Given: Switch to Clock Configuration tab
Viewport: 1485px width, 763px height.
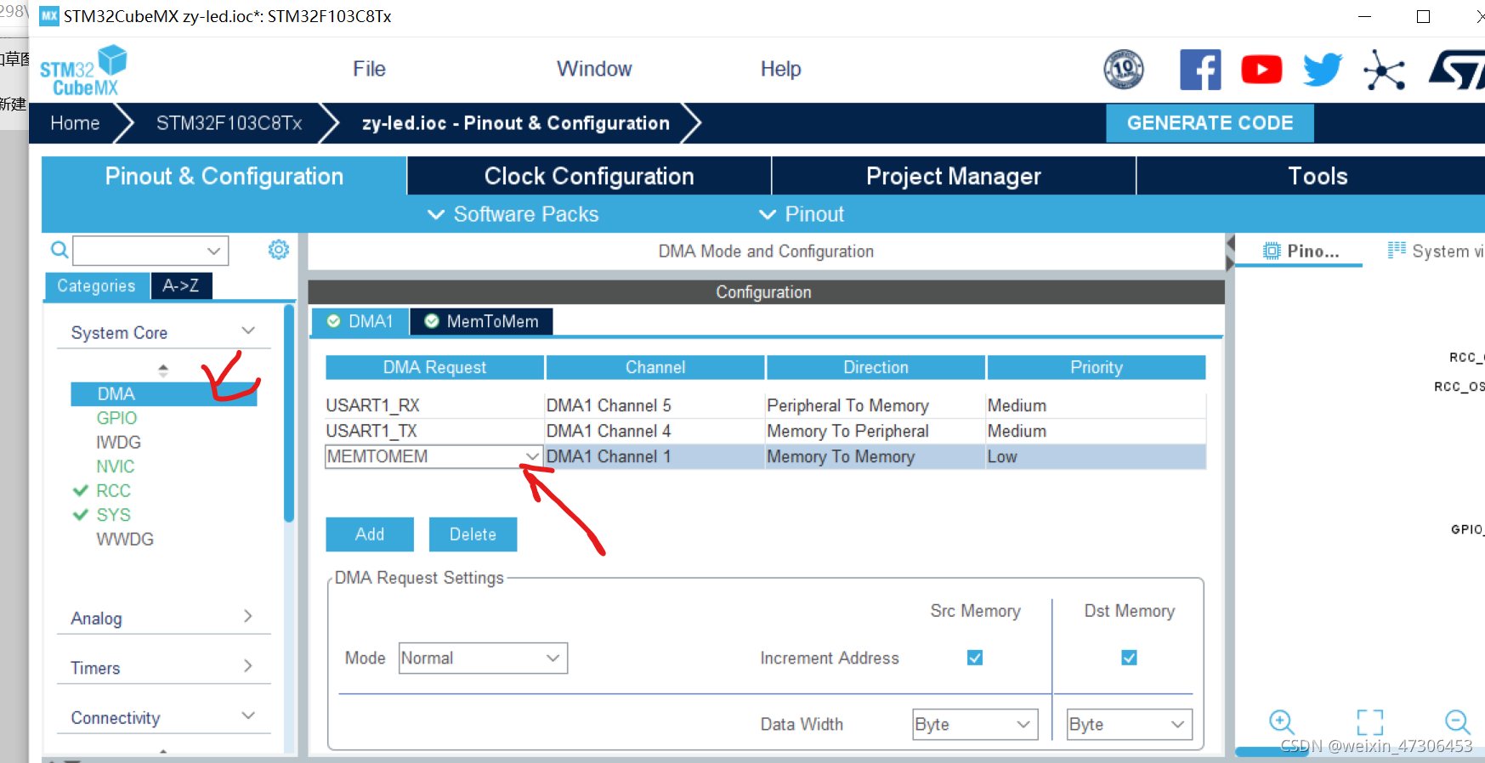Looking at the screenshot, I should pos(589,176).
